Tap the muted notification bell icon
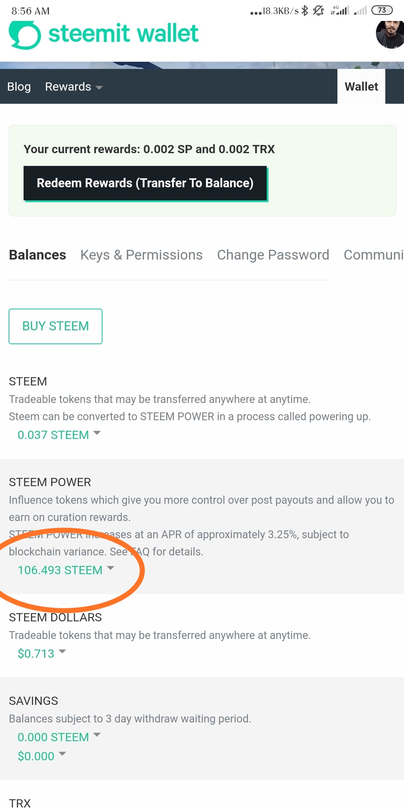 318,10
